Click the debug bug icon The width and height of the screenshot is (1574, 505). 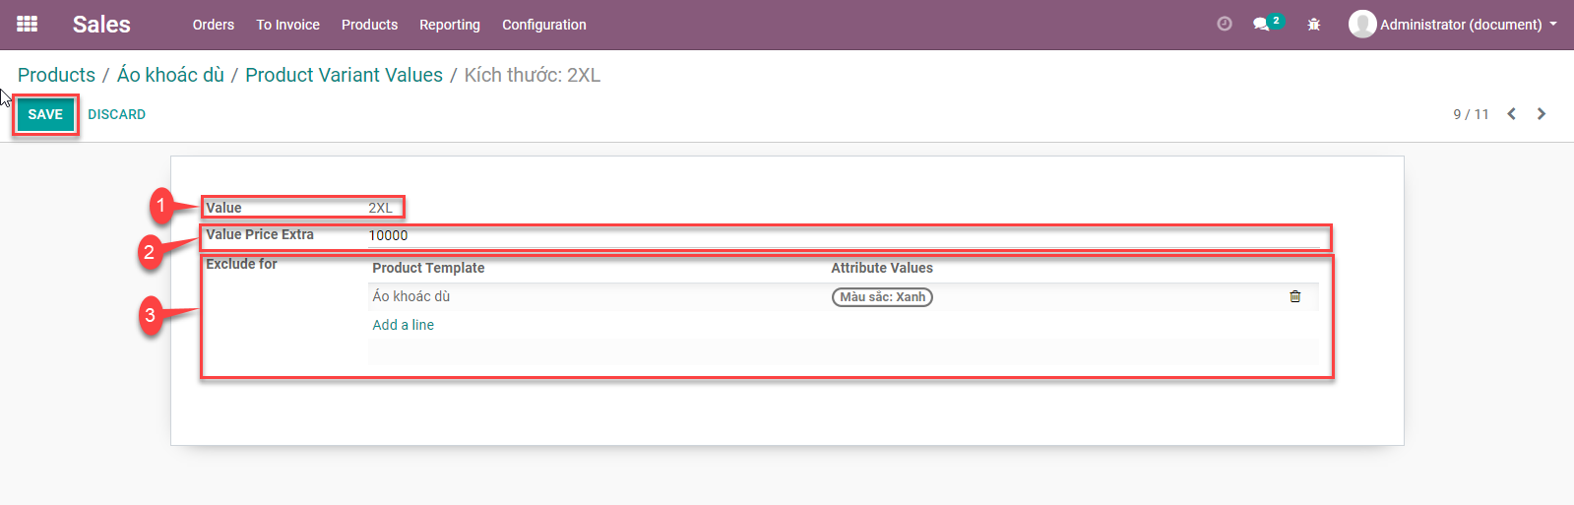pos(1313,24)
